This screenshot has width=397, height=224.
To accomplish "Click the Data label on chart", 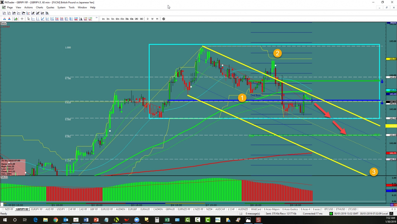I will [x=3, y=23].
